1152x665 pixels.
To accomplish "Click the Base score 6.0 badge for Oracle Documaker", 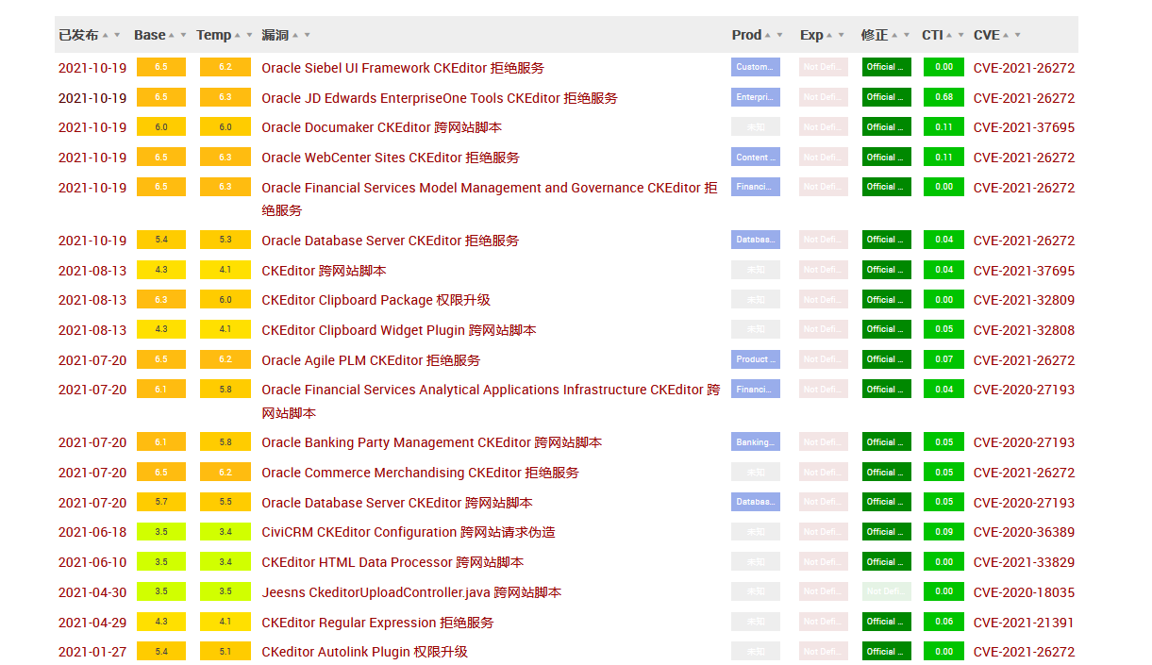I will (x=162, y=125).
